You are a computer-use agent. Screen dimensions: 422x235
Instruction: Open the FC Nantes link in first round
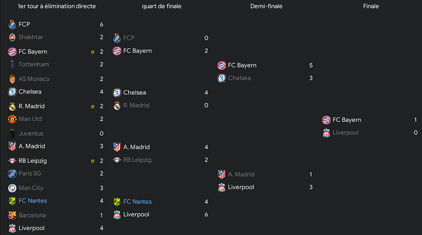[x=33, y=201]
